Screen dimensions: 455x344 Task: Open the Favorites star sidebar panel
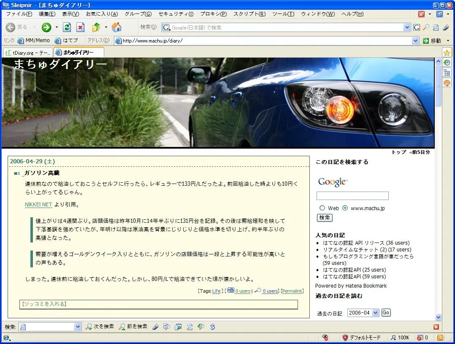[x=447, y=53]
